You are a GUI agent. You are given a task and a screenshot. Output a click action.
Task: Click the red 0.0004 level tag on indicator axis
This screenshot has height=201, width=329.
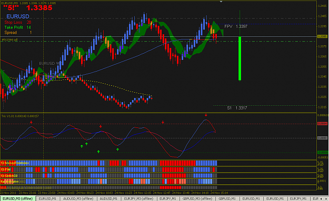pyautogui.click(x=322, y=124)
